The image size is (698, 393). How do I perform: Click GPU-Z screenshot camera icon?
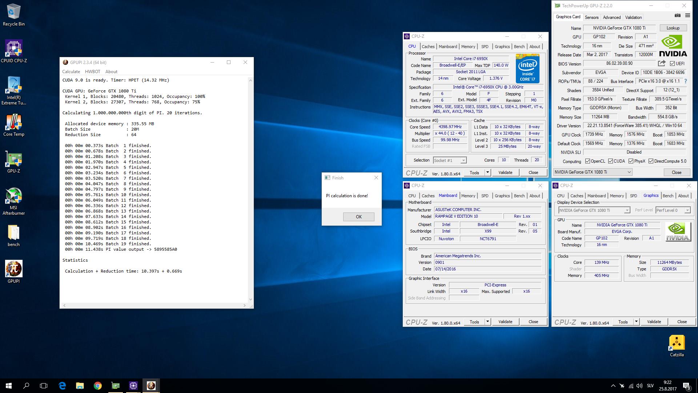tap(678, 15)
